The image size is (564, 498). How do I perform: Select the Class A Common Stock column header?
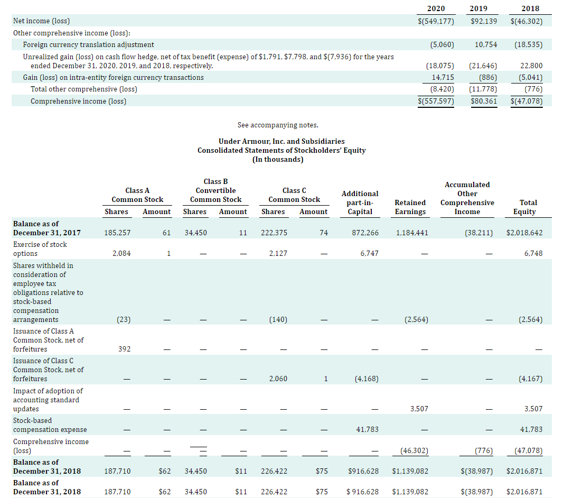point(137,195)
